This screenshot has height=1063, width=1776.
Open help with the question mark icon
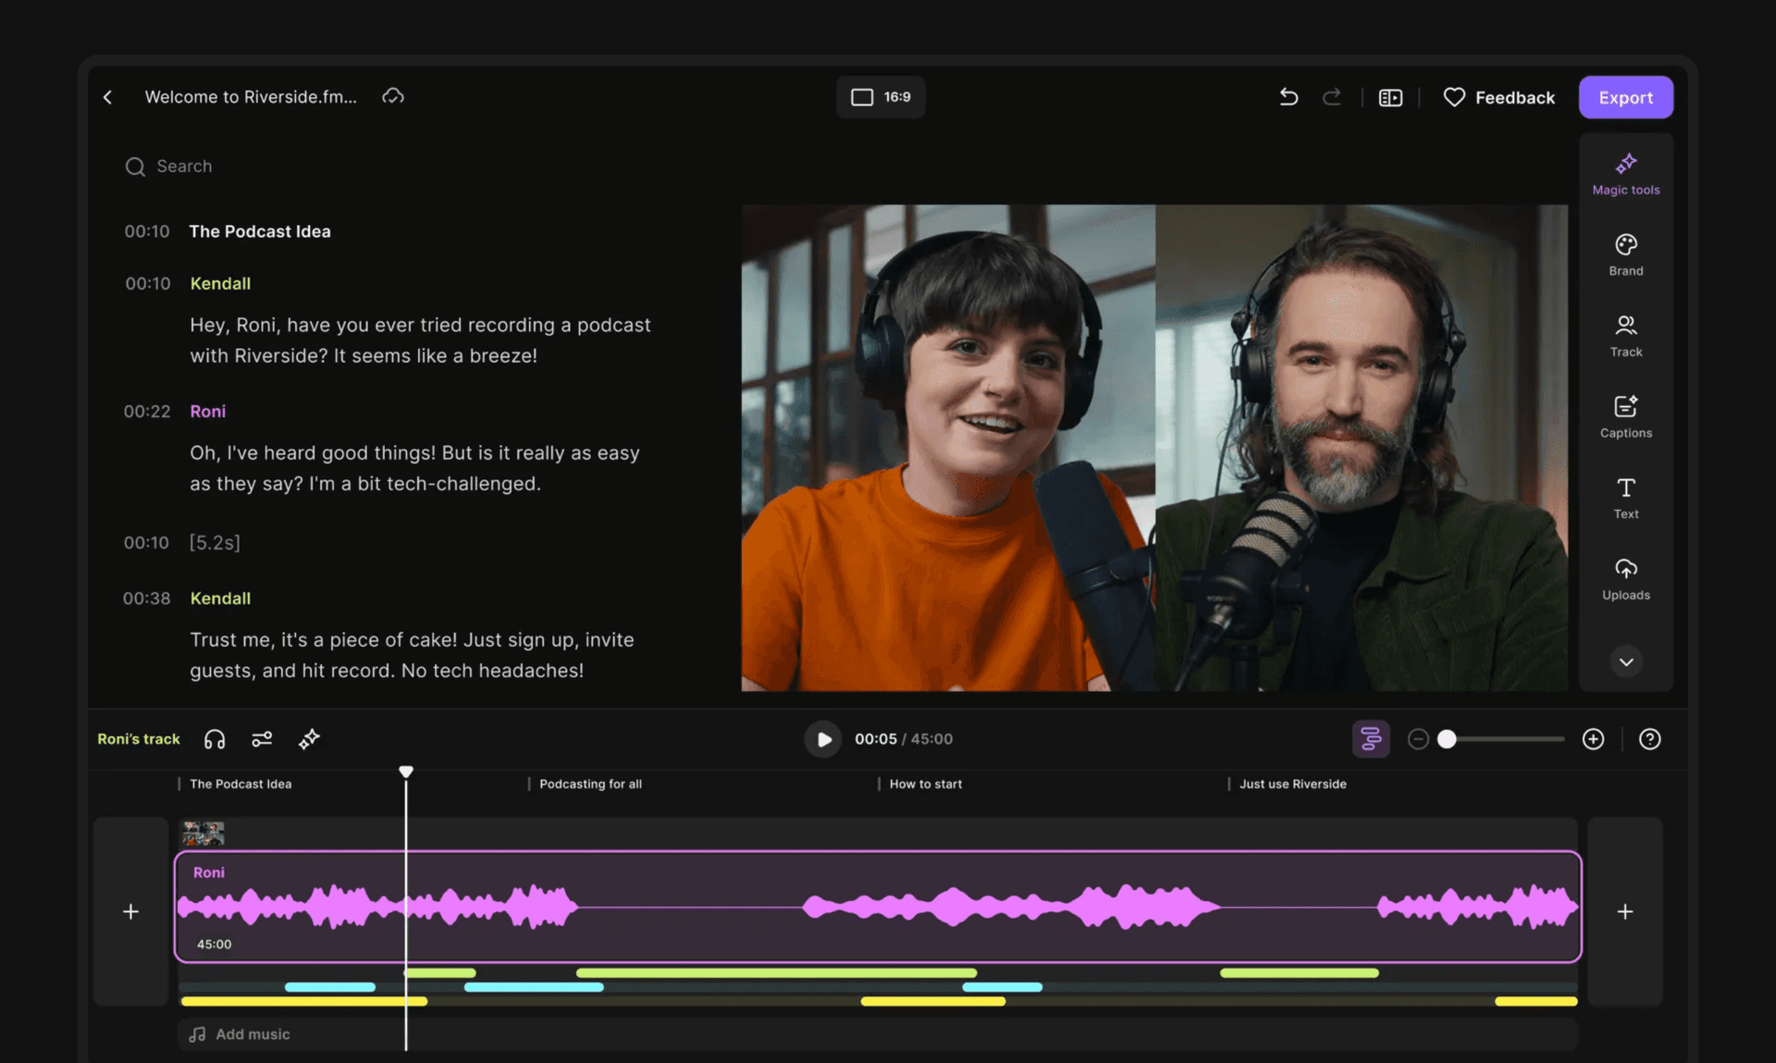(1649, 739)
